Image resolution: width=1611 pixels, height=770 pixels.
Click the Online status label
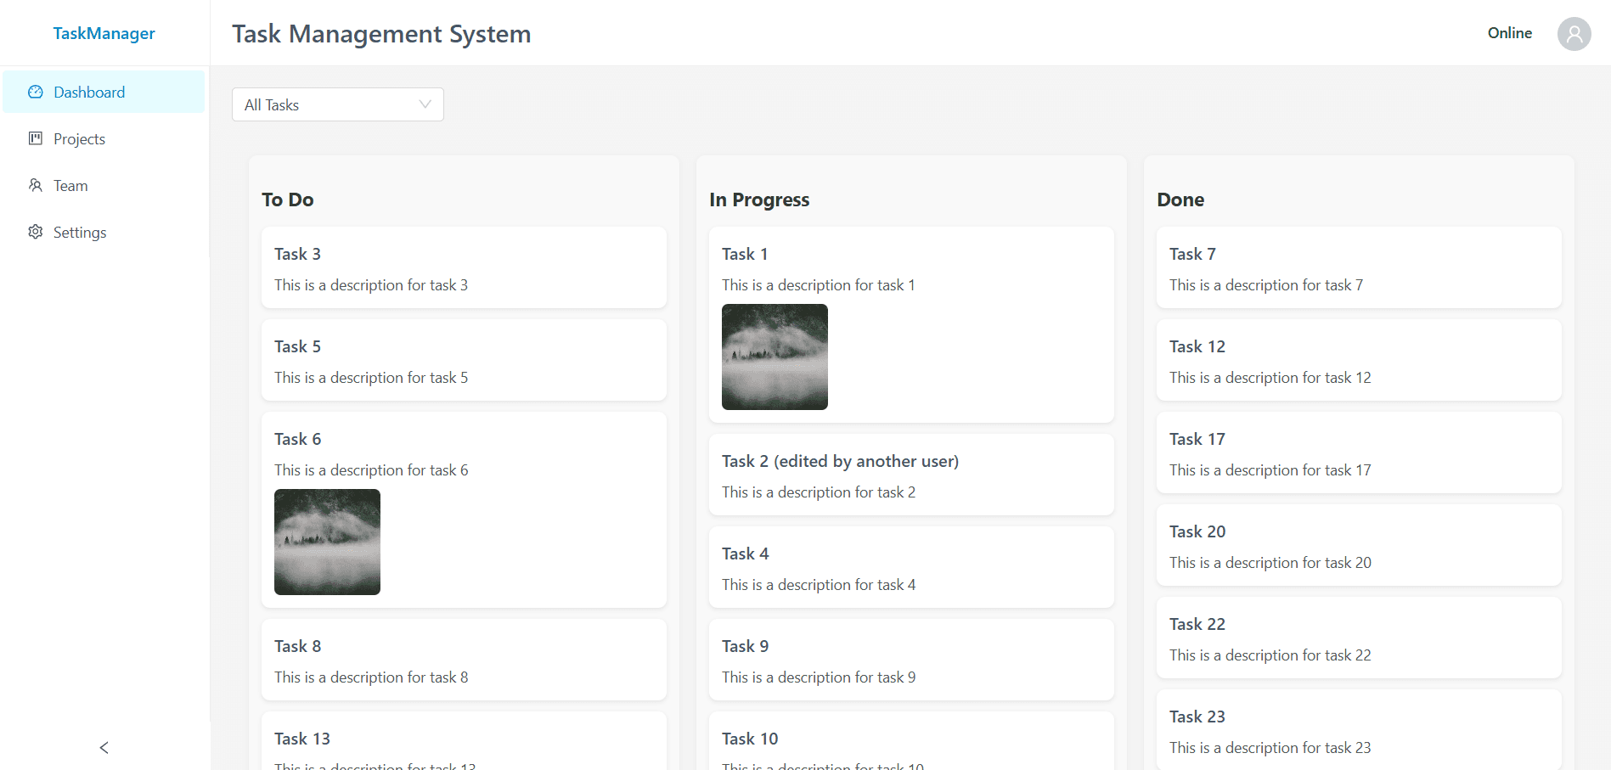coord(1509,33)
